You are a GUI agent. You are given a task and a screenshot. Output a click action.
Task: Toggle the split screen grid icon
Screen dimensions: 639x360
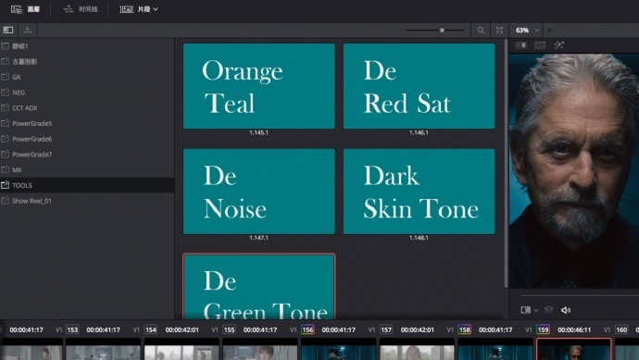click(540, 45)
